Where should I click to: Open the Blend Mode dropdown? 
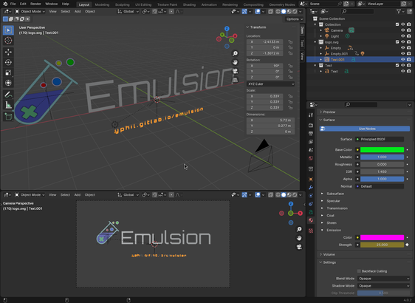(x=383, y=279)
